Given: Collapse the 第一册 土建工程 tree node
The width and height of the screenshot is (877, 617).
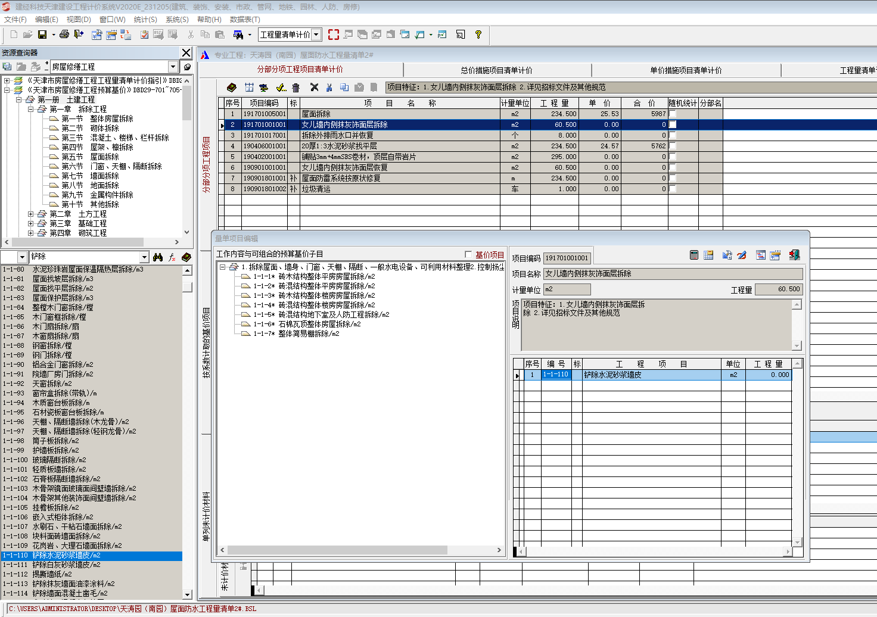Looking at the screenshot, I should point(19,99).
